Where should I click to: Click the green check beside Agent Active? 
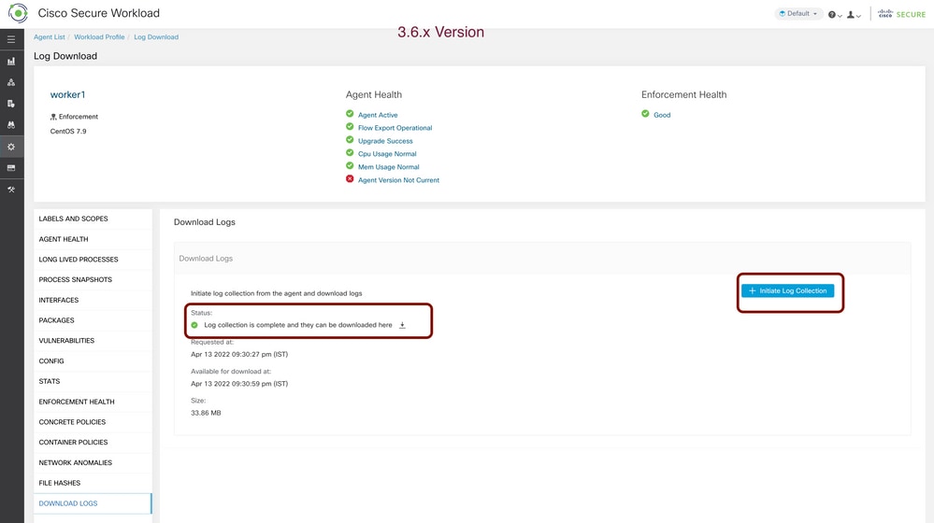[x=350, y=114]
